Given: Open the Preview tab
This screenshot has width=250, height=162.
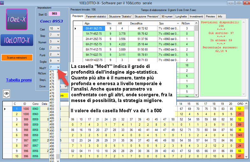Looking at the screenshot, I should 211,17.
